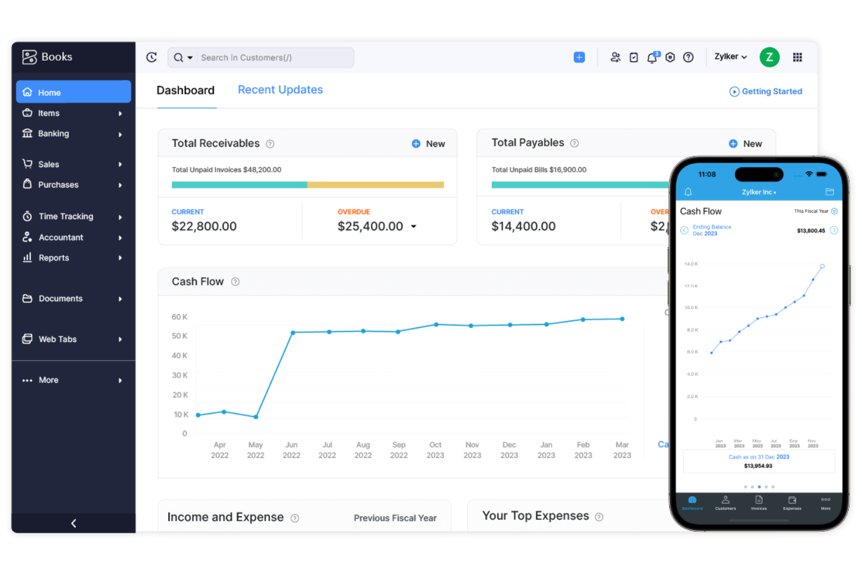862x575 pixels.
Task: Click the receivables progress bar
Action: pos(308,185)
